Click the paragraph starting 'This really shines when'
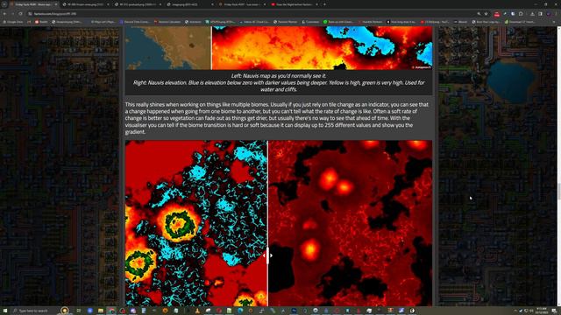561x315 pixels. [x=277, y=118]
